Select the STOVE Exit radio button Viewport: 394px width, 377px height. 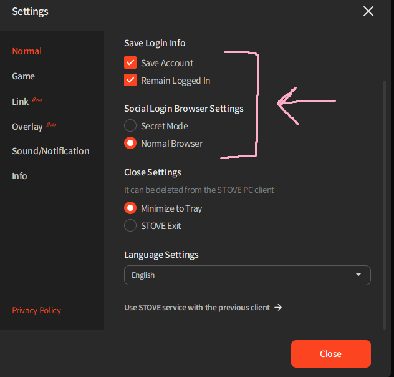click(x=130, y=225)
